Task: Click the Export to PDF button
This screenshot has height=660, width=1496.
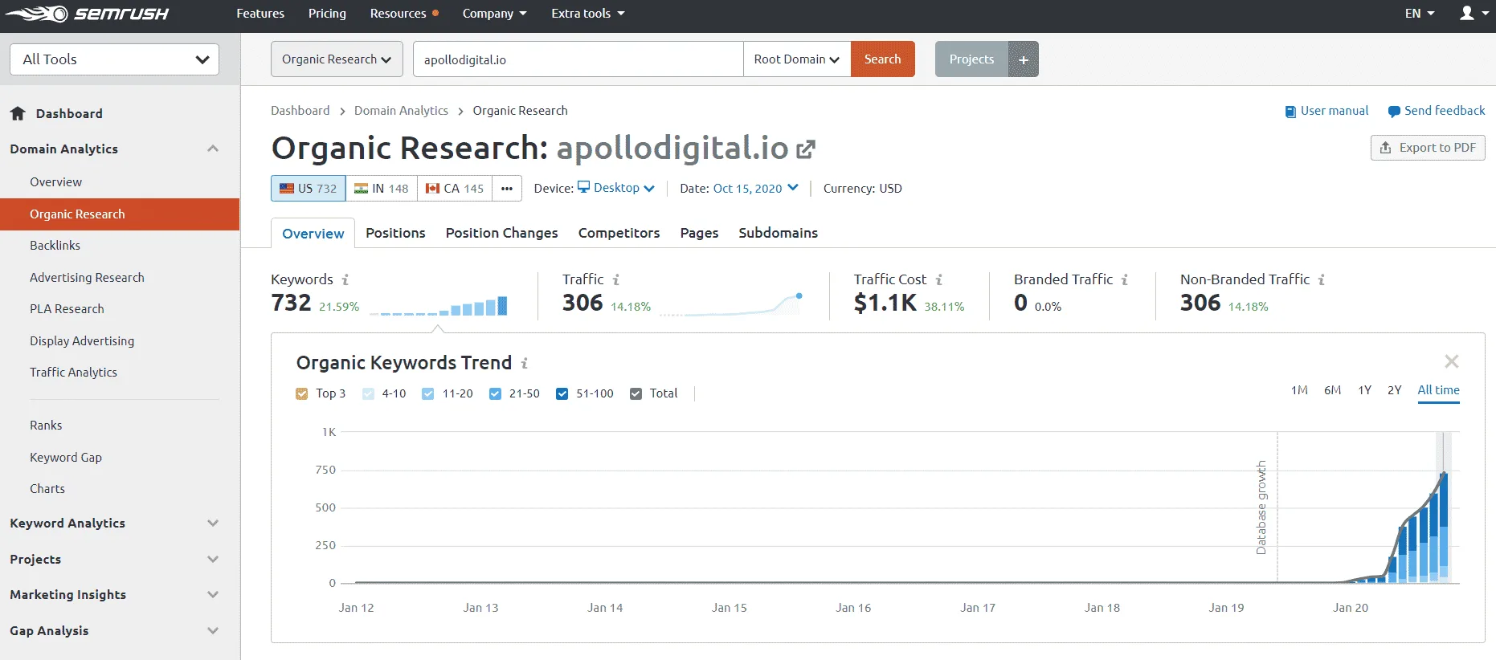Action: pos(1428,148)
